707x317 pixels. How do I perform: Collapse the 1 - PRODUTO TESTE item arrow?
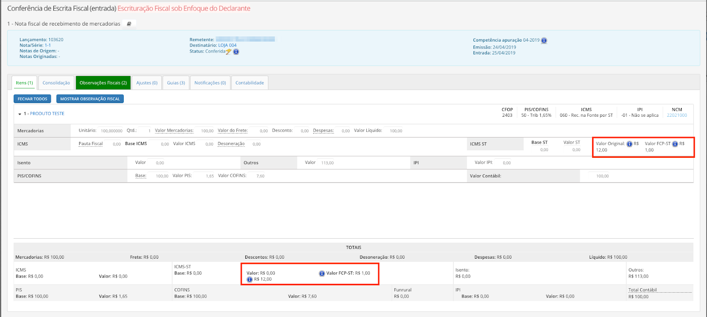click(x=20, y=114)
